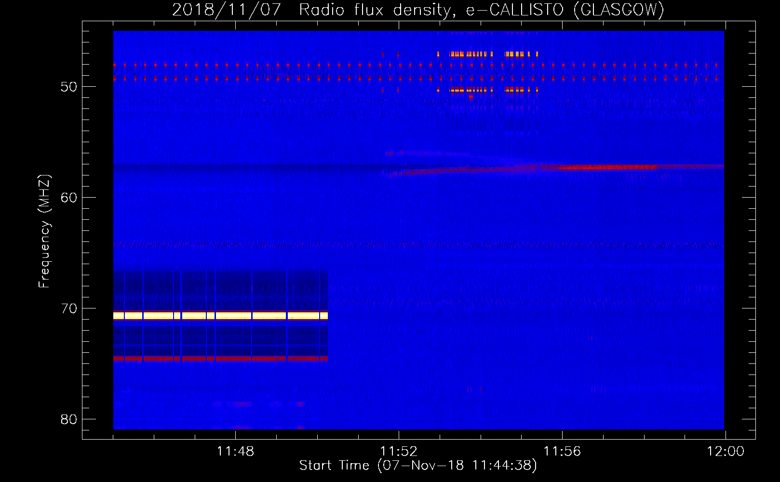
Task: Click the time tick label "12:00"
Action: [726, 452]
